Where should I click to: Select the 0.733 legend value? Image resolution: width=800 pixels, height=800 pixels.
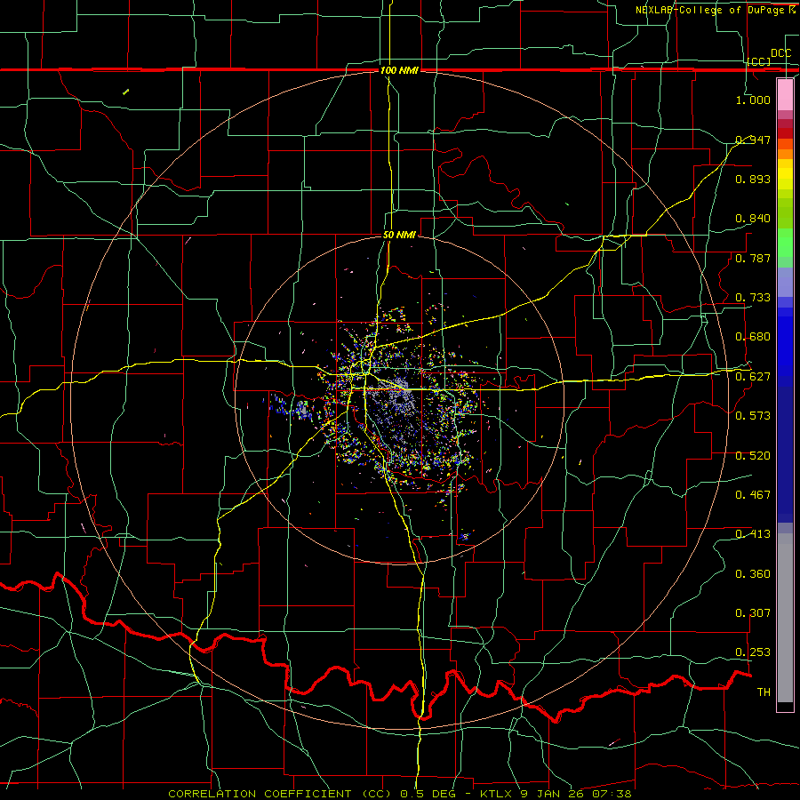[753, 297]
